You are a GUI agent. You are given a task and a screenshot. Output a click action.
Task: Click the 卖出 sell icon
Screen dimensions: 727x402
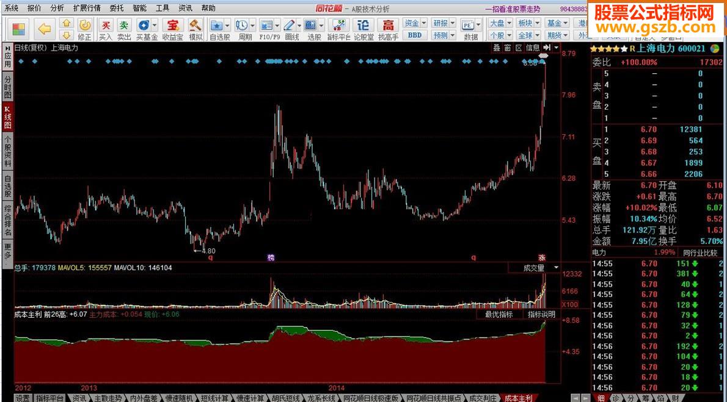124,29
